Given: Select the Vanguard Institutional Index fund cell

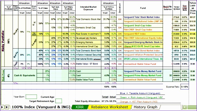Looking at the screenshot, I should pyautogui.click(x=143, y=21).
